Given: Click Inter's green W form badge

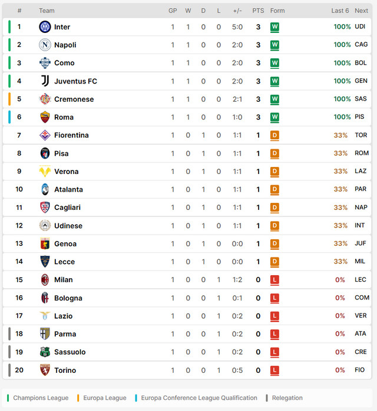Looking at the screenshot, I should coord(275,27).
